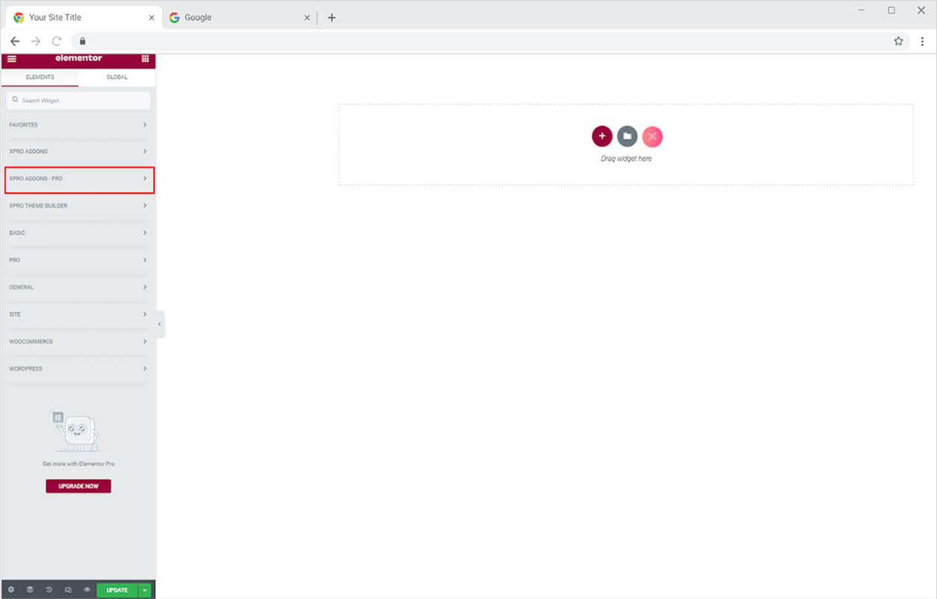
Task: Expand the Favorites widget category
Action: click(79, 125)
